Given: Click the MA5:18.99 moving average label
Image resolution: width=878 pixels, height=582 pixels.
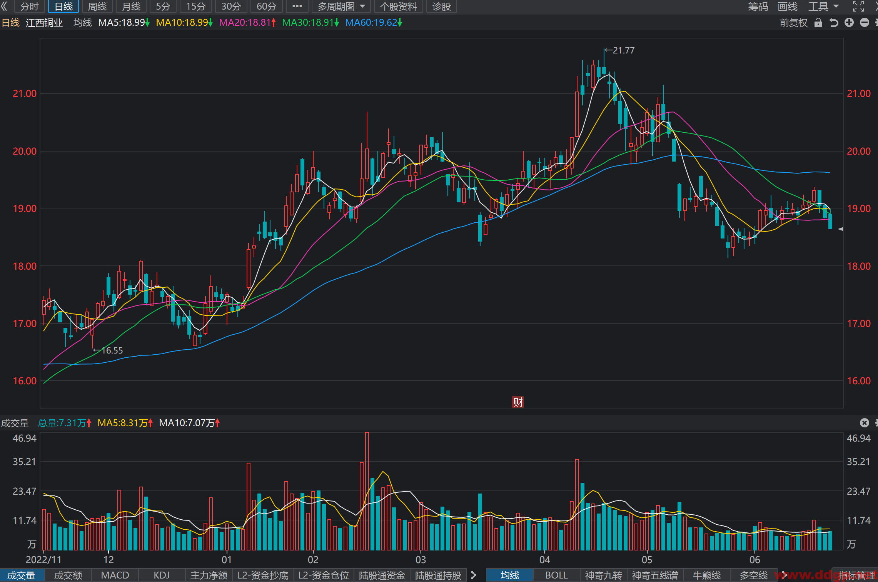Looking at the screenshot, I should pyautogui.click(x=124, y=23).
